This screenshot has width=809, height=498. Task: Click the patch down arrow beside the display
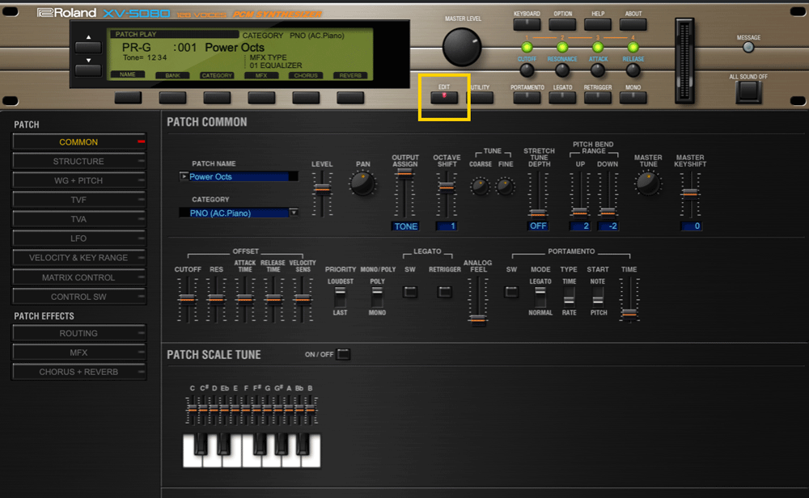[88, 70]
